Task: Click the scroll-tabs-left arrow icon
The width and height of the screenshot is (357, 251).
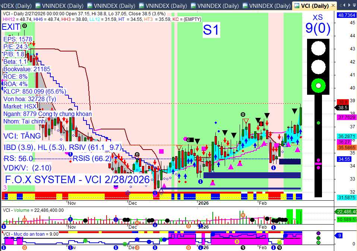Action: click(344, 5)
